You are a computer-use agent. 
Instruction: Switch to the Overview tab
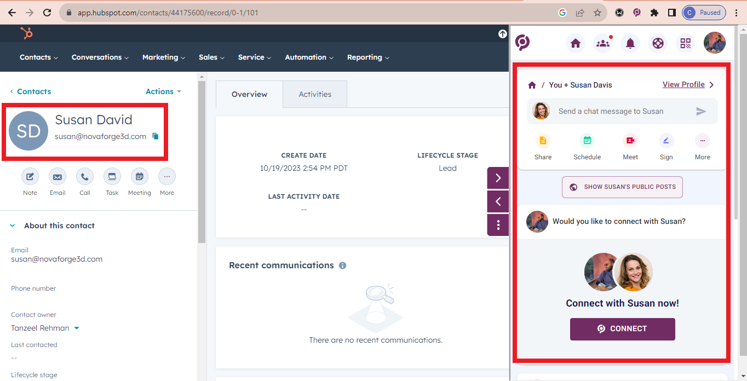249,94
